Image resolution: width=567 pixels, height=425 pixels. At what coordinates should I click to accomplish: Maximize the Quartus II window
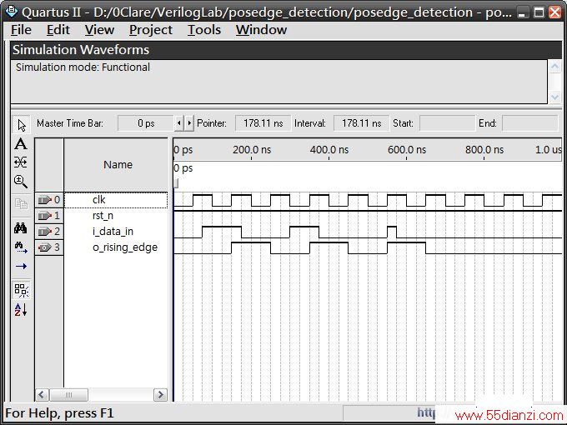(x=539, y=12)
